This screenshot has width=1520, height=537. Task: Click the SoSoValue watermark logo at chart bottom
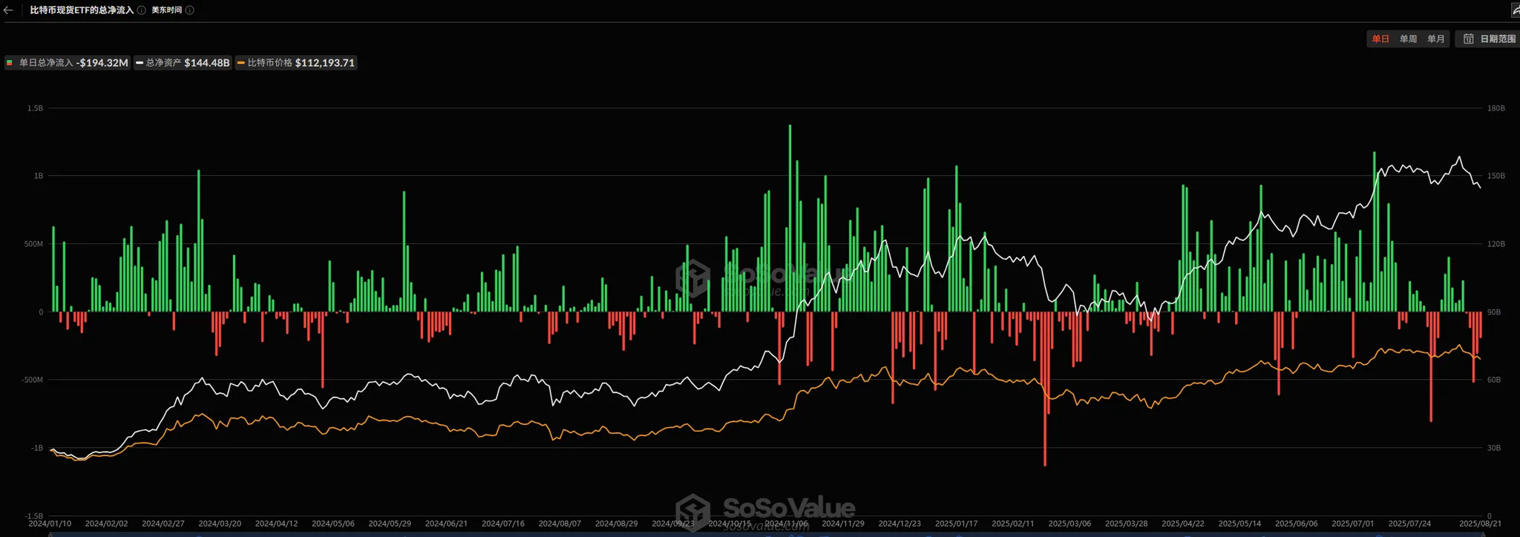click(x=693, y=511)
